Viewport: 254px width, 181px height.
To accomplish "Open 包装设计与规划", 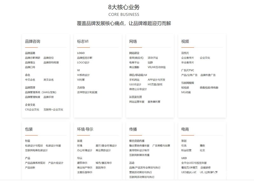I will [34, 146].
